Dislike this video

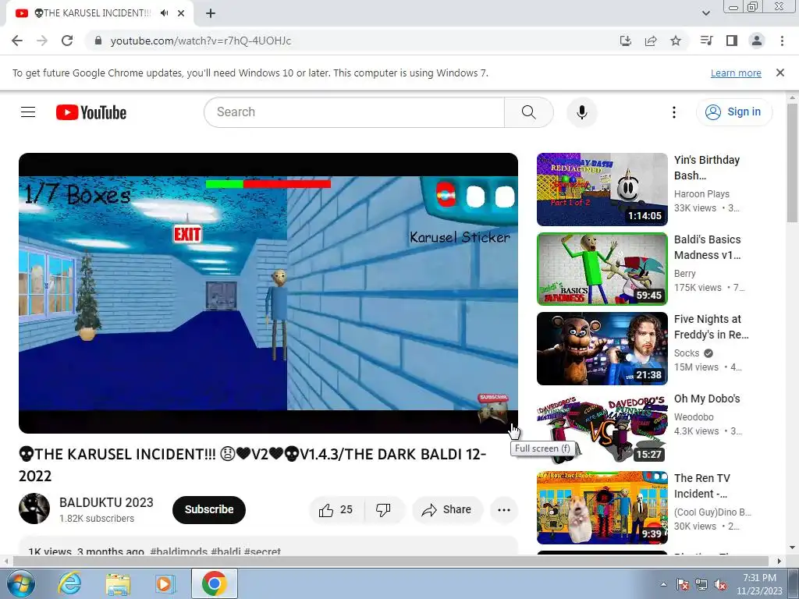(x=383, y=510)
